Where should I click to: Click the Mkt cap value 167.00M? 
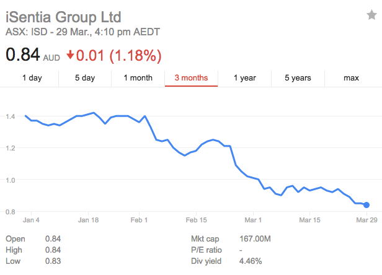pos(255,238)
